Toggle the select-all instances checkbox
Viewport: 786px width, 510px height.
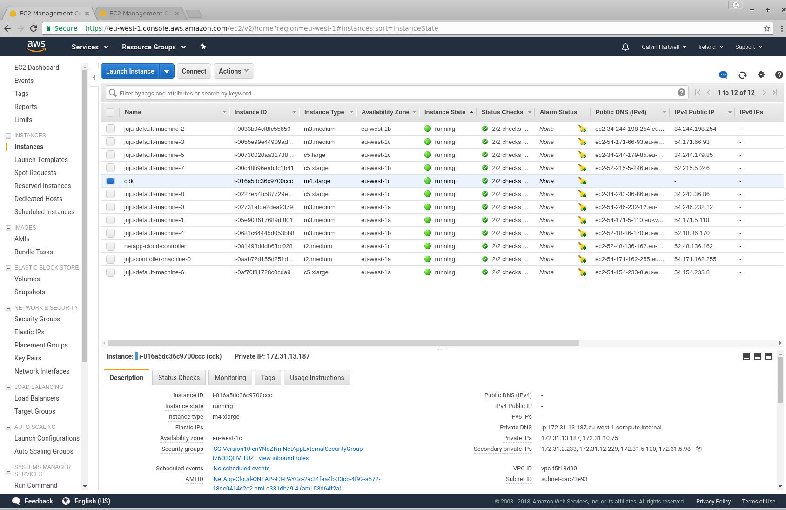(x=110, y=112)
